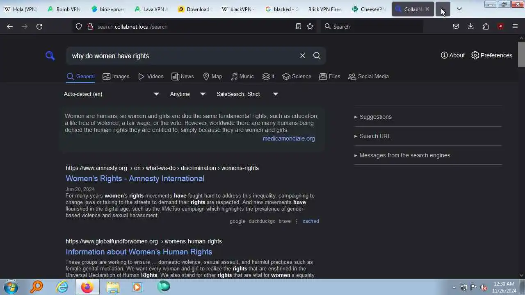
Task: Switch to the News category
Action: [183, 76]
